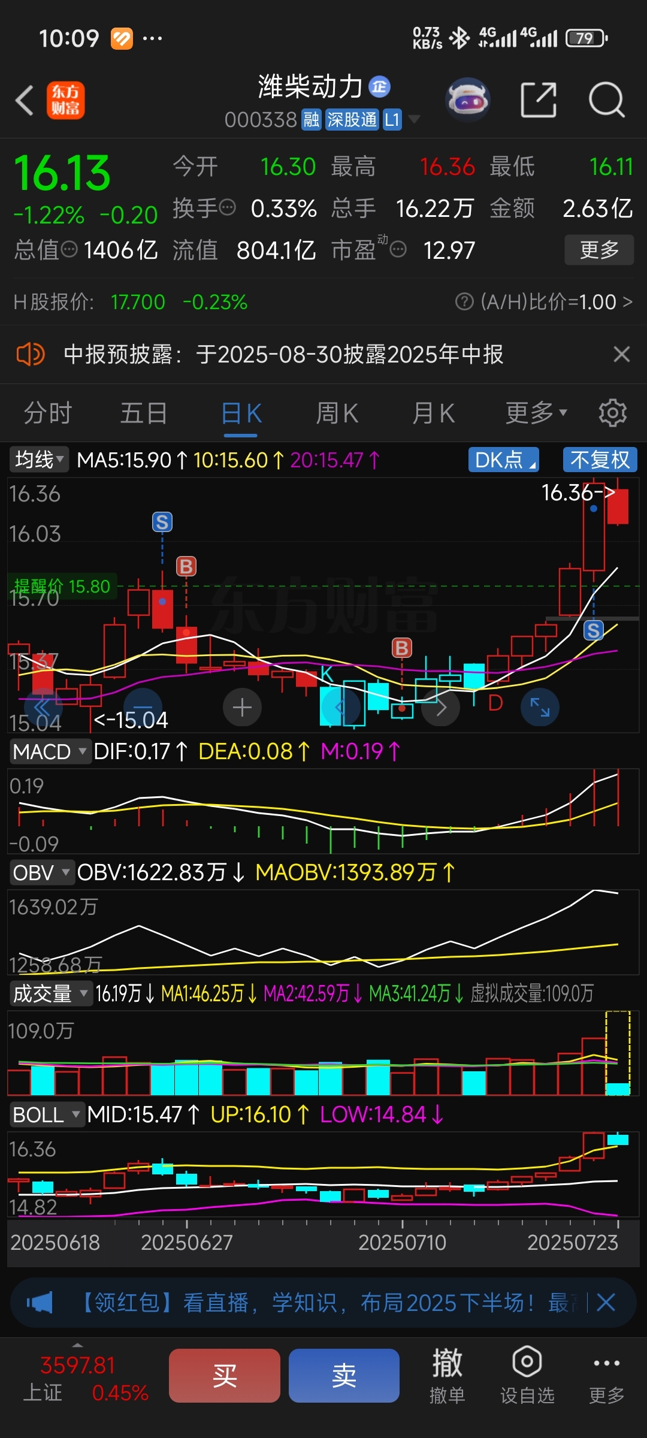Tap the back arrow icon
The height and width of the screenshot is (1438, 647).
tap(24, 100)
